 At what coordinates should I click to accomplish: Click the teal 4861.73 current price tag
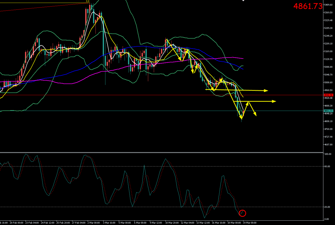click(329, 111)
